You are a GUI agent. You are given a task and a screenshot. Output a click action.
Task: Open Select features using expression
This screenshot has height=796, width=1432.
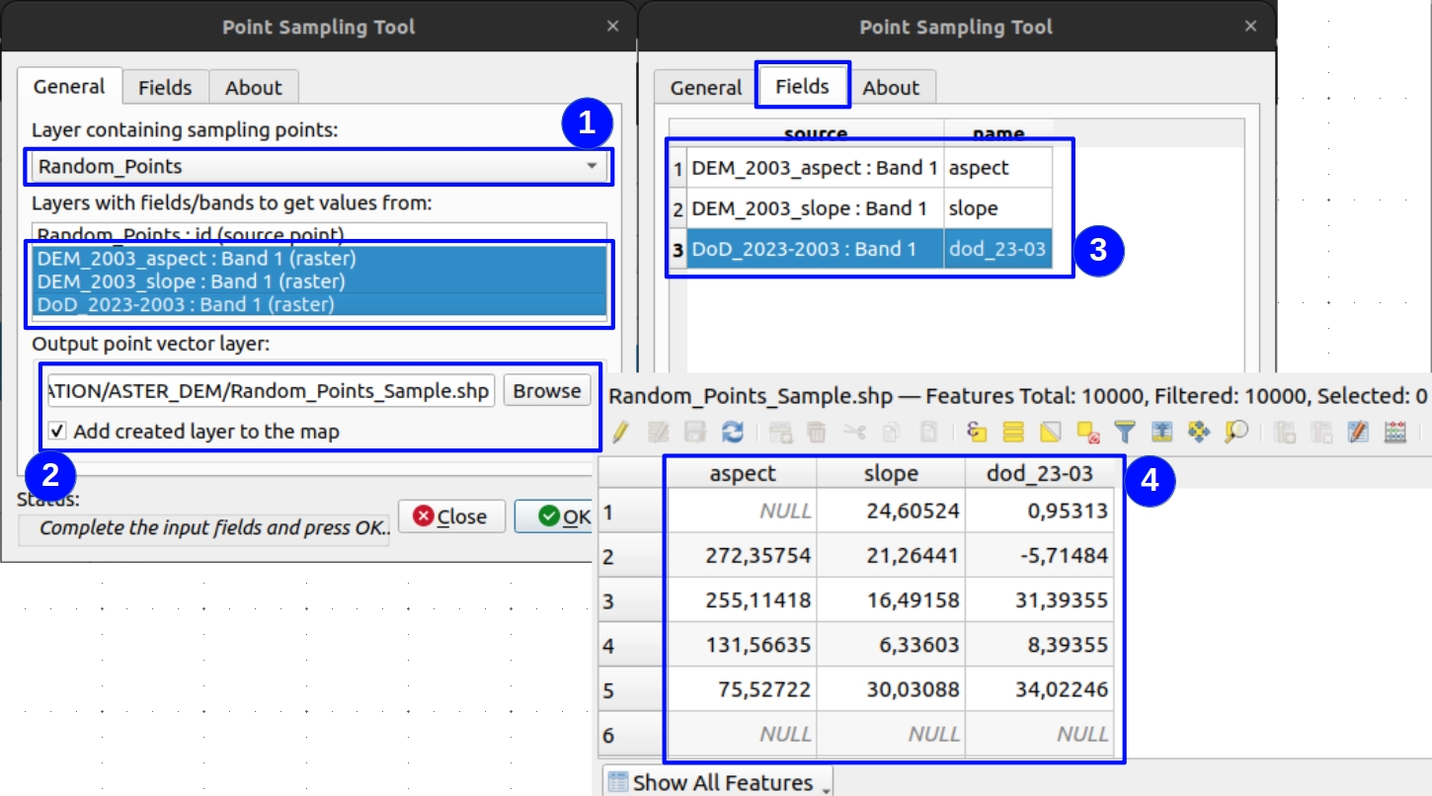pyautogui.click(x=977, y=432)
